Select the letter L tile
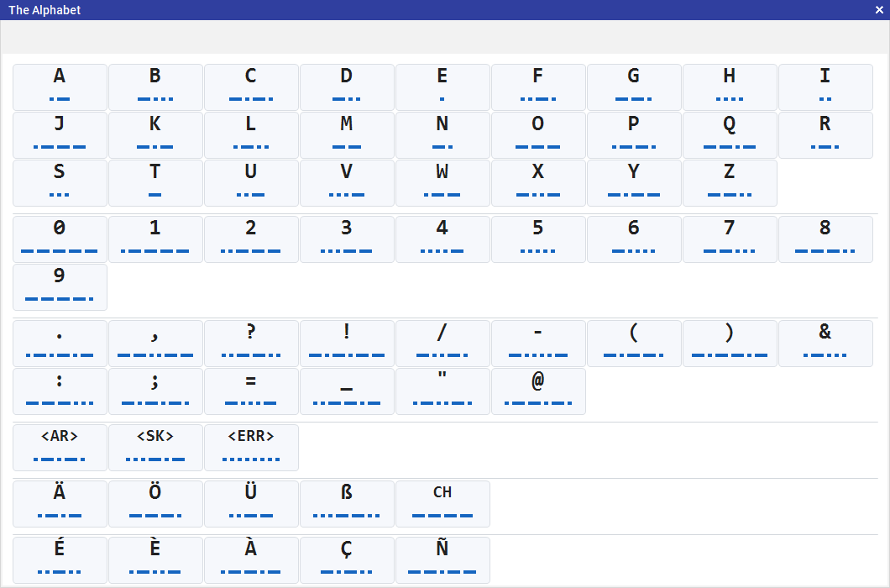 click(x=251, y=135)
